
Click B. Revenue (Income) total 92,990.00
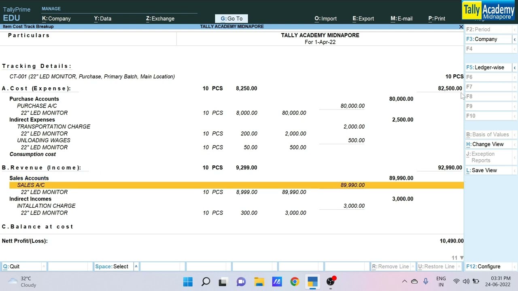click(450, 167)
